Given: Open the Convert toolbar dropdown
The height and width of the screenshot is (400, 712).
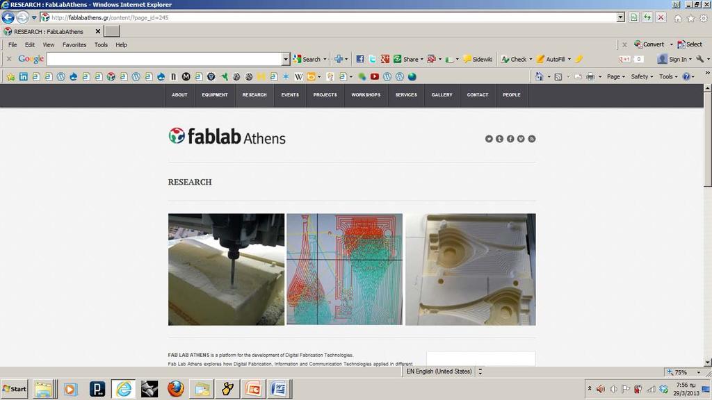Looking at the screenshot, I should pos(671,44).
